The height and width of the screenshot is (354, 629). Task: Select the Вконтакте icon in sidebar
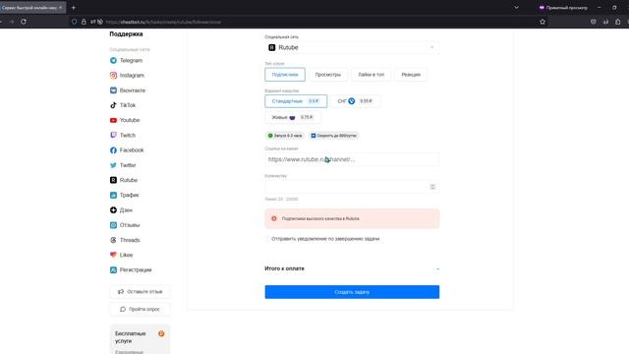click(113, 90)
